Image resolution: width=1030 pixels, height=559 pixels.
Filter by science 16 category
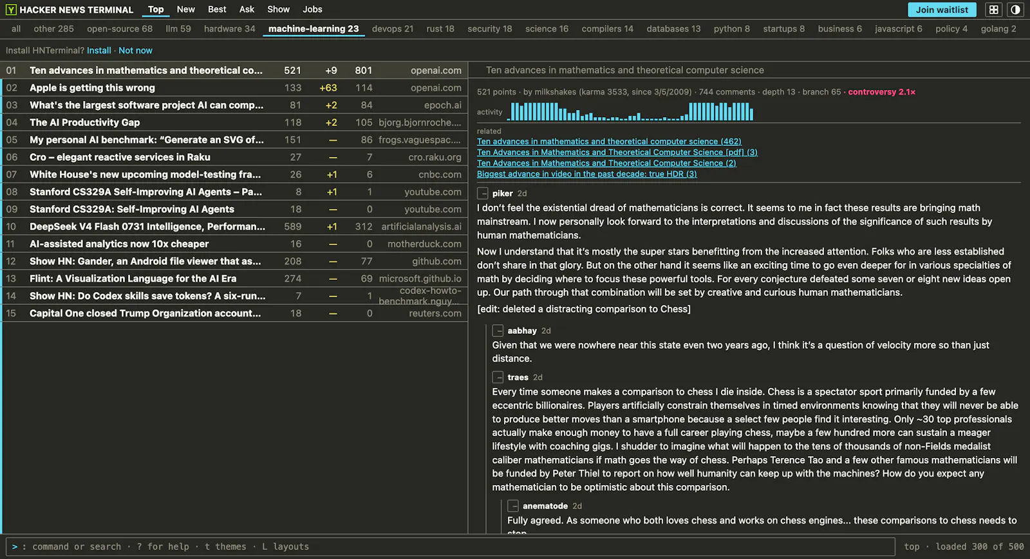coord(547,29)
